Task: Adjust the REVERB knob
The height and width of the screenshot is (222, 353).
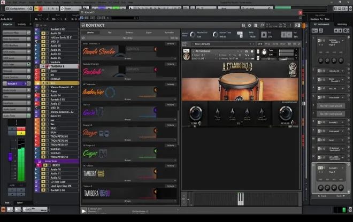Action: pyautogui.click(x=286, y=113)
